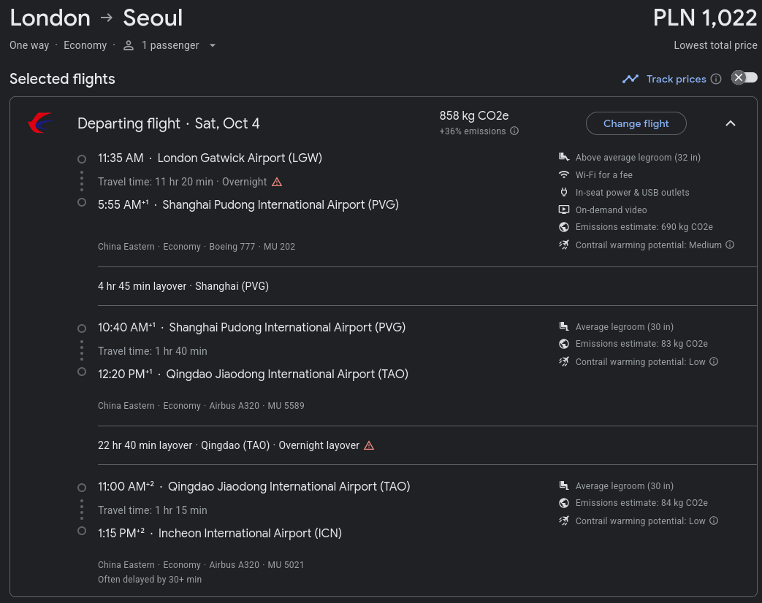762x603 pixels.
Task: Click the China Eastern airline logo
Action: pyautogui.click(x=41, y=123)
